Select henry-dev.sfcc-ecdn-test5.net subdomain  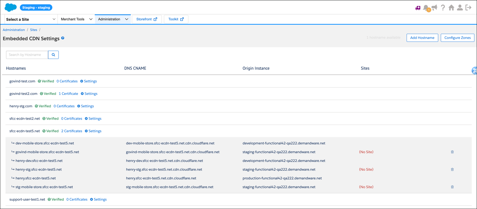pos(39,161)
